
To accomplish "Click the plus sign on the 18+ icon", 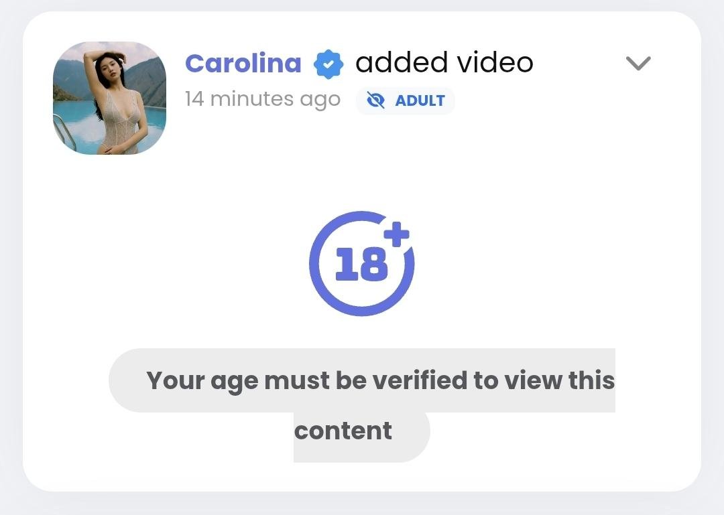I will (396, 234).
